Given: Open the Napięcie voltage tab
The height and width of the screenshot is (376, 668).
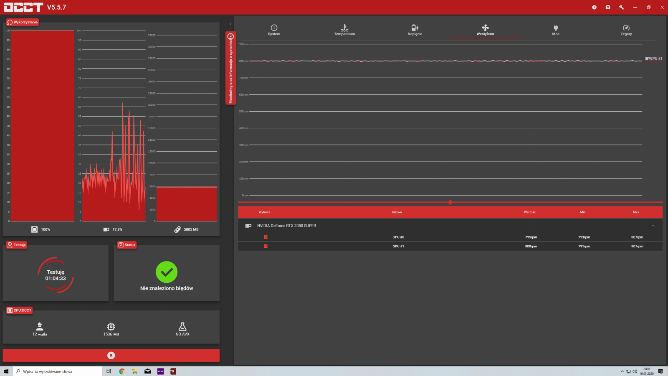Looking at the screenshot, I should pyautogui.click(x=415, y=30).
